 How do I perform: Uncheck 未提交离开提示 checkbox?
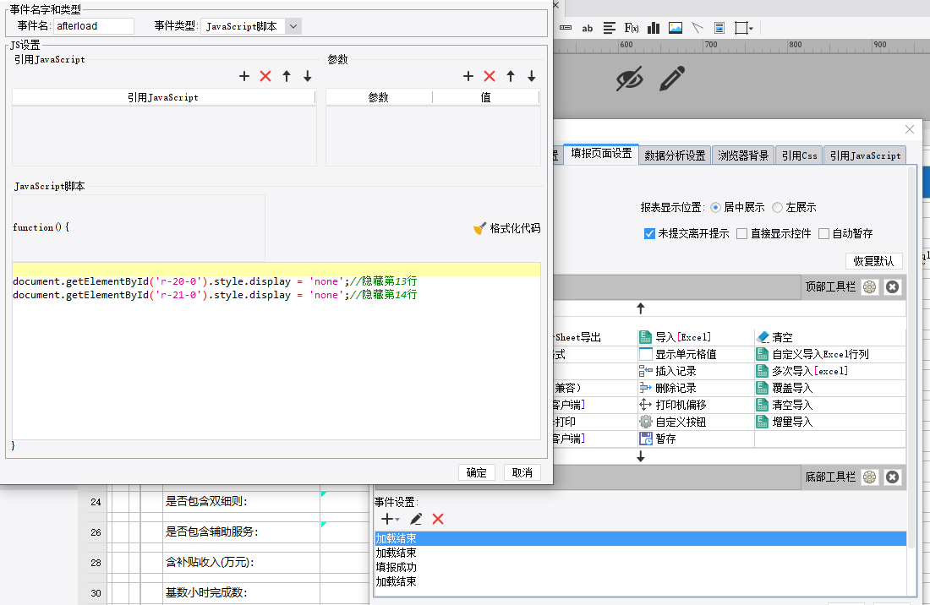click(x=649, y=233)
